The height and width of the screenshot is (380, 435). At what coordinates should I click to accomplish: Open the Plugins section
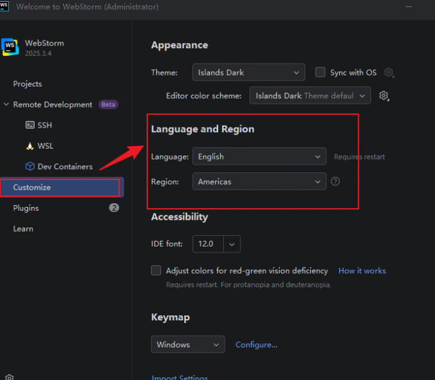pyautogui.click(x=26, y=208)
